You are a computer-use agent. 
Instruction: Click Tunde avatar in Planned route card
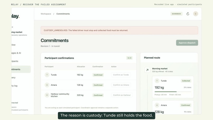click(157, 81)
